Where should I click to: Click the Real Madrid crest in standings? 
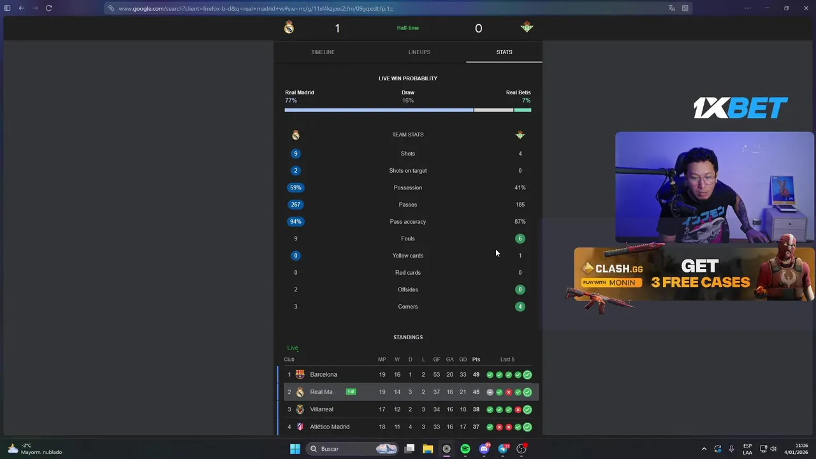coord(300,392)
